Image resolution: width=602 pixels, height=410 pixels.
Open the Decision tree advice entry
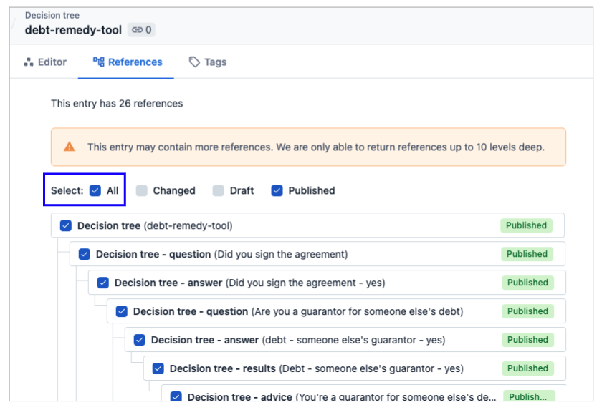click(342, 397)
